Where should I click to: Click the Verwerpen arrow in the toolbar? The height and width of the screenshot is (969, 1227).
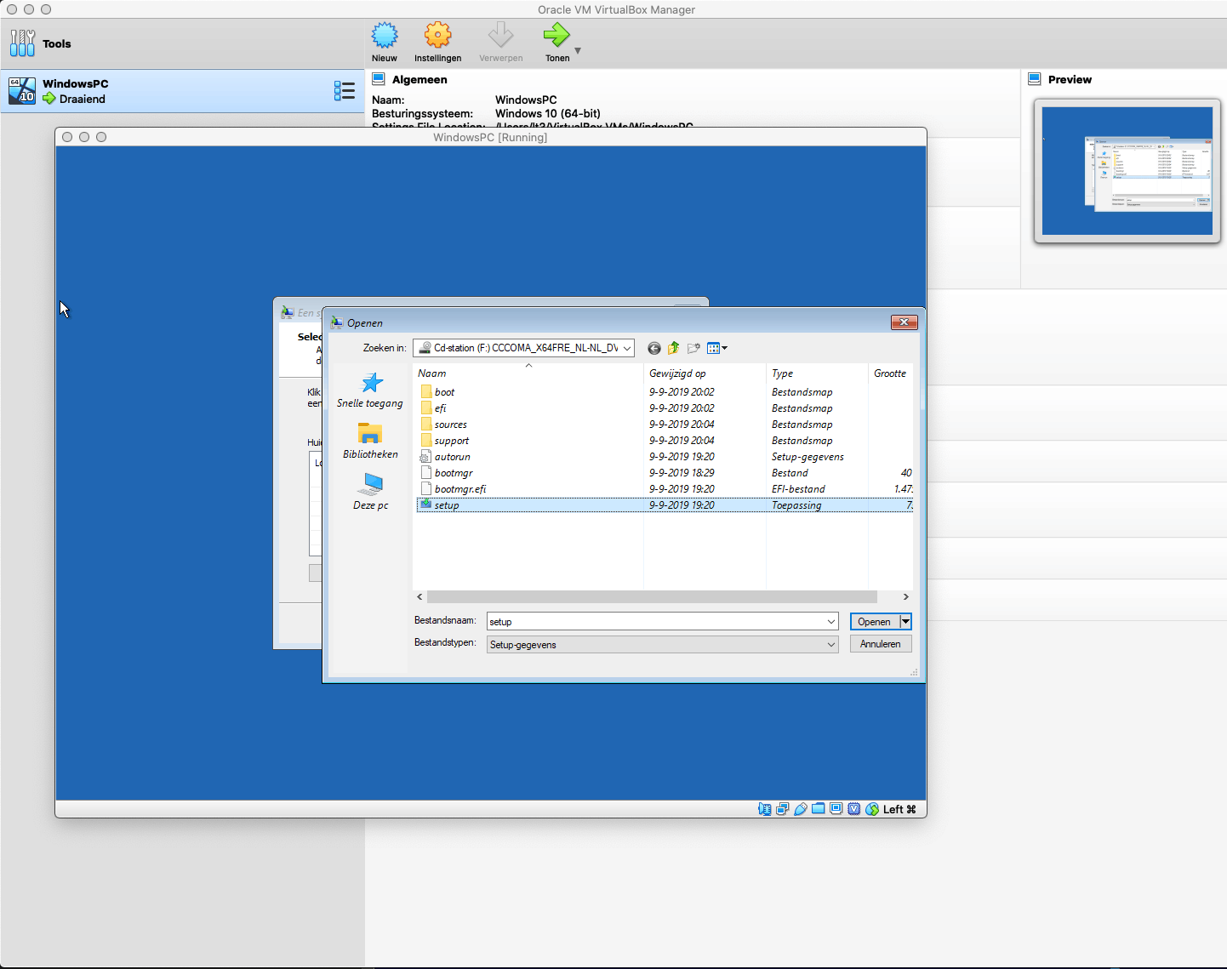[500, 36]
